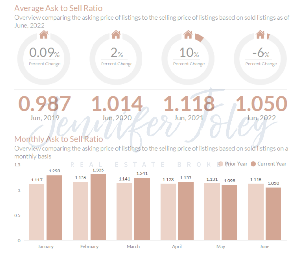Image resolution: width=303 pixels, height=254 pixels.
Task: Toggle the Prior Year legend dot
Action: (221, 164)
